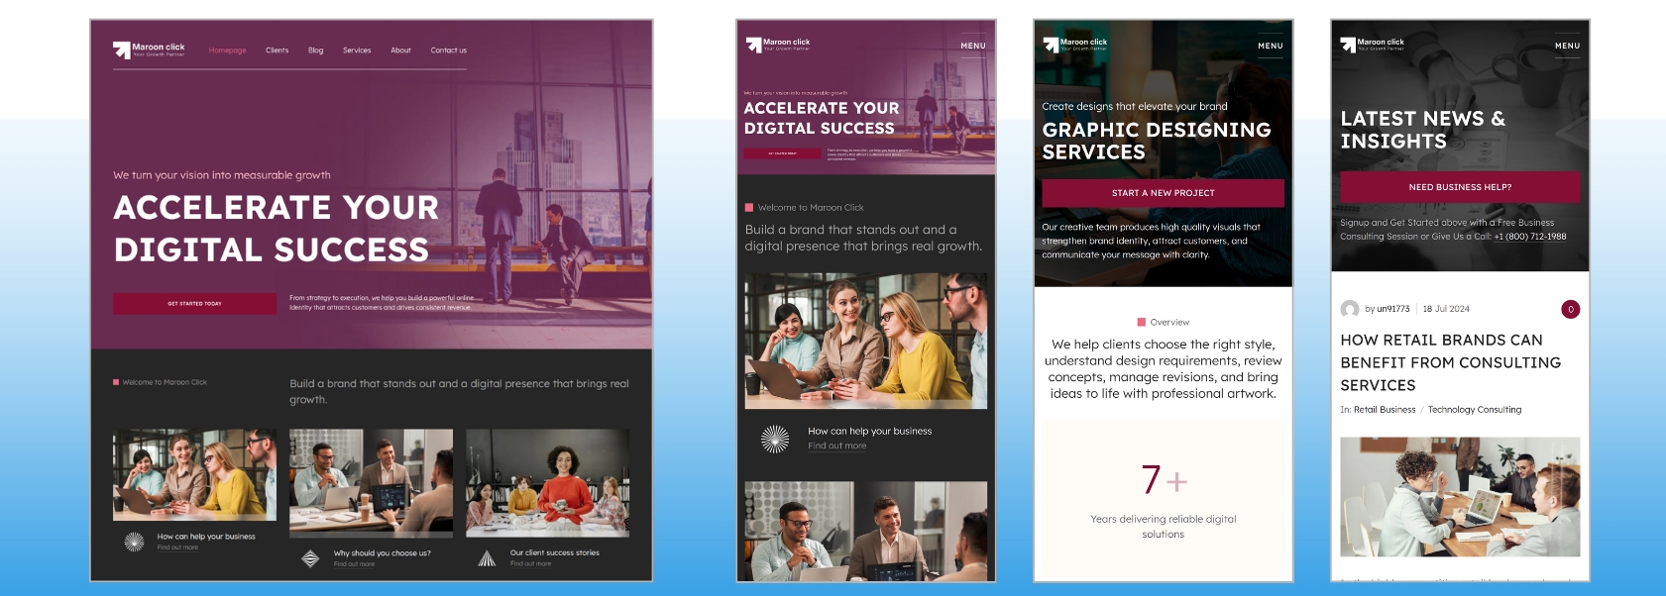This screenshot has width=1666, height=596.
Task: Expand MENU on the Accelerate Your Digital Success mobile page
Action: (973, 46)
